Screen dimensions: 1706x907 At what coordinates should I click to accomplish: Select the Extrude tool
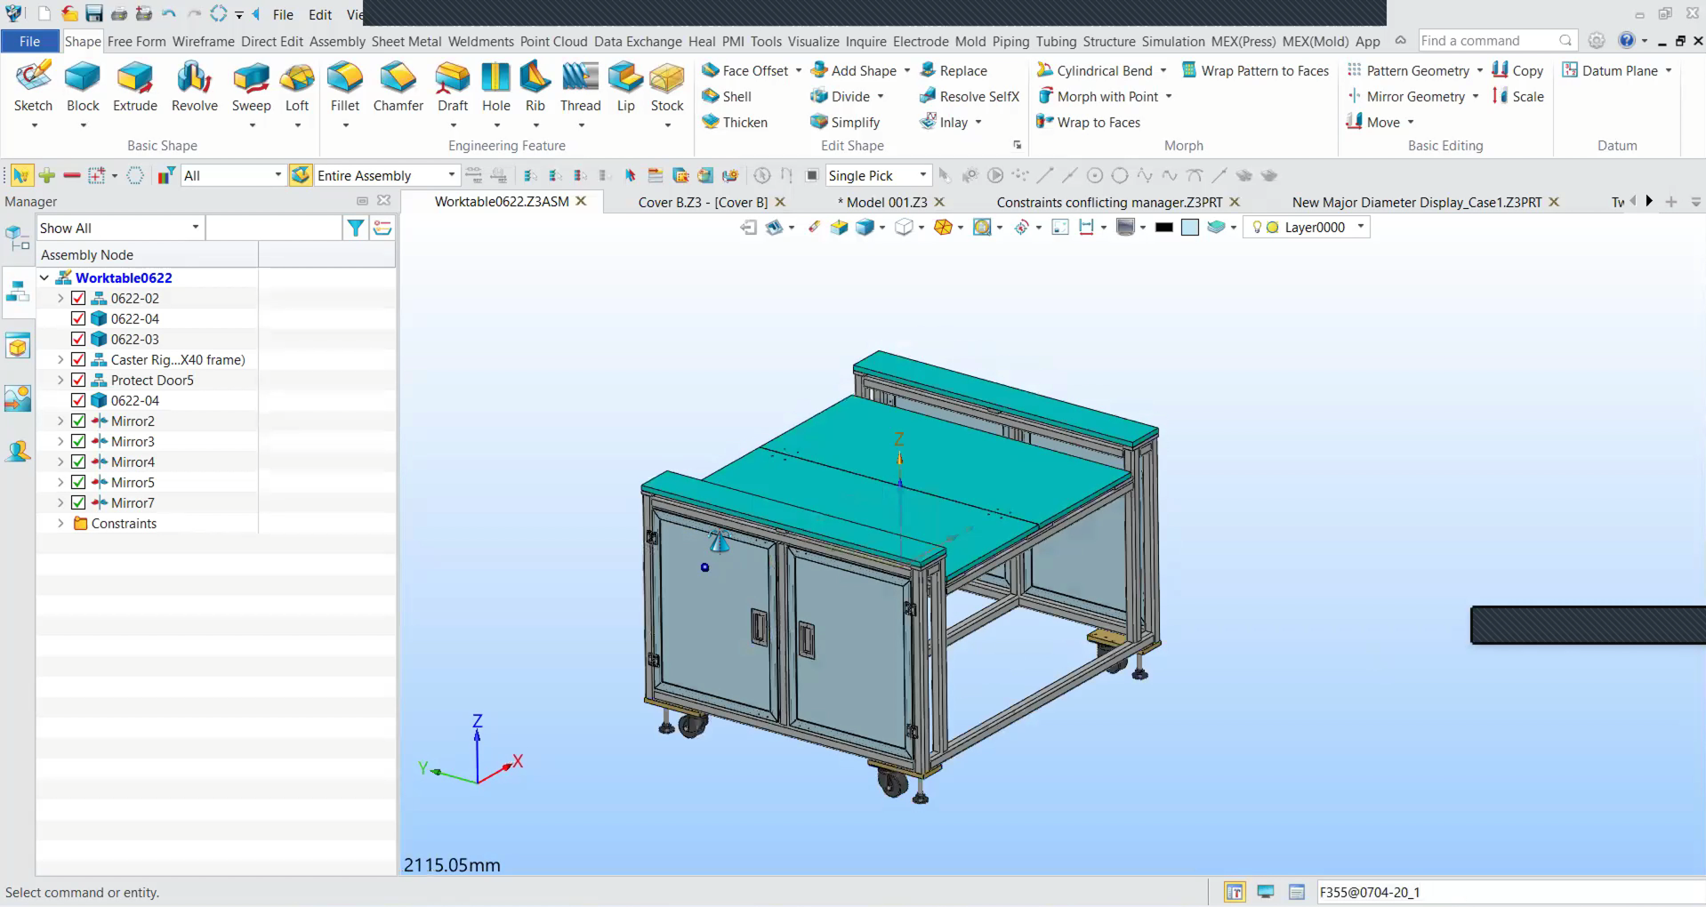(x=134, y=80)
